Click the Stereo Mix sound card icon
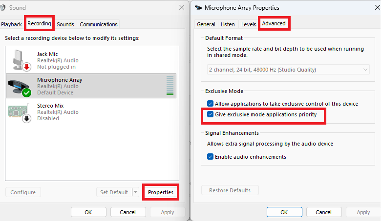The height and width of the screenshot is (221, 382). [x=20, y=112]
